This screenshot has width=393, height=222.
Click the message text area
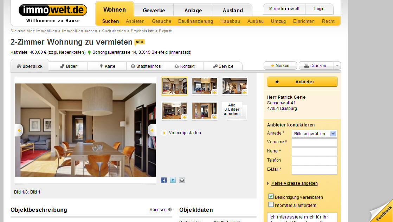pyautogui.click(x=302, y=217)
